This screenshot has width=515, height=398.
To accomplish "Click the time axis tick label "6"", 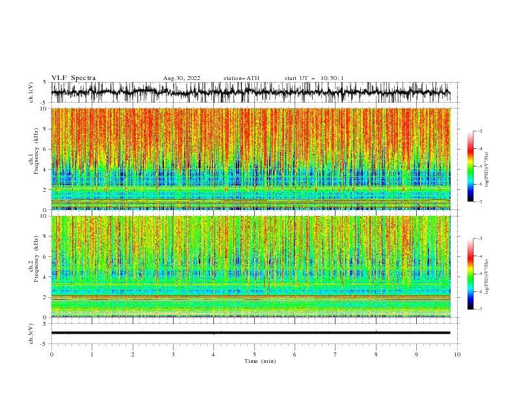I will click(295, 354).
